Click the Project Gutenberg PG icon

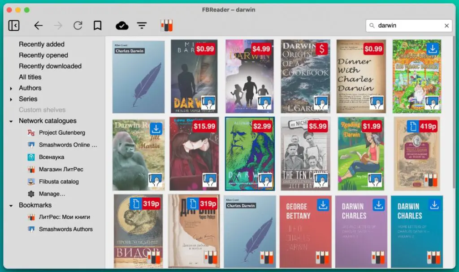point(31,132)
